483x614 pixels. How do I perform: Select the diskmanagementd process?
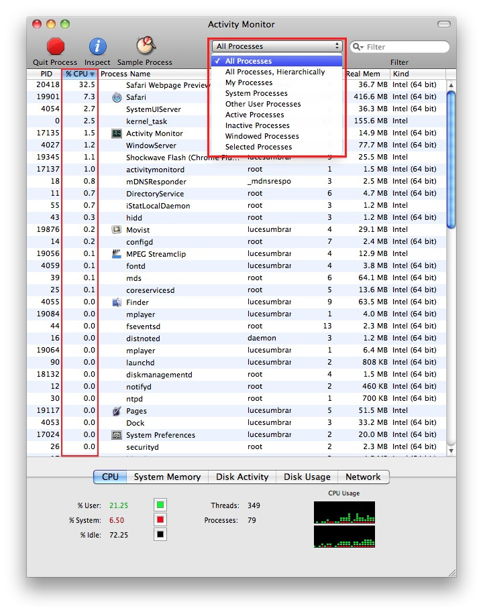pos(236,374)
